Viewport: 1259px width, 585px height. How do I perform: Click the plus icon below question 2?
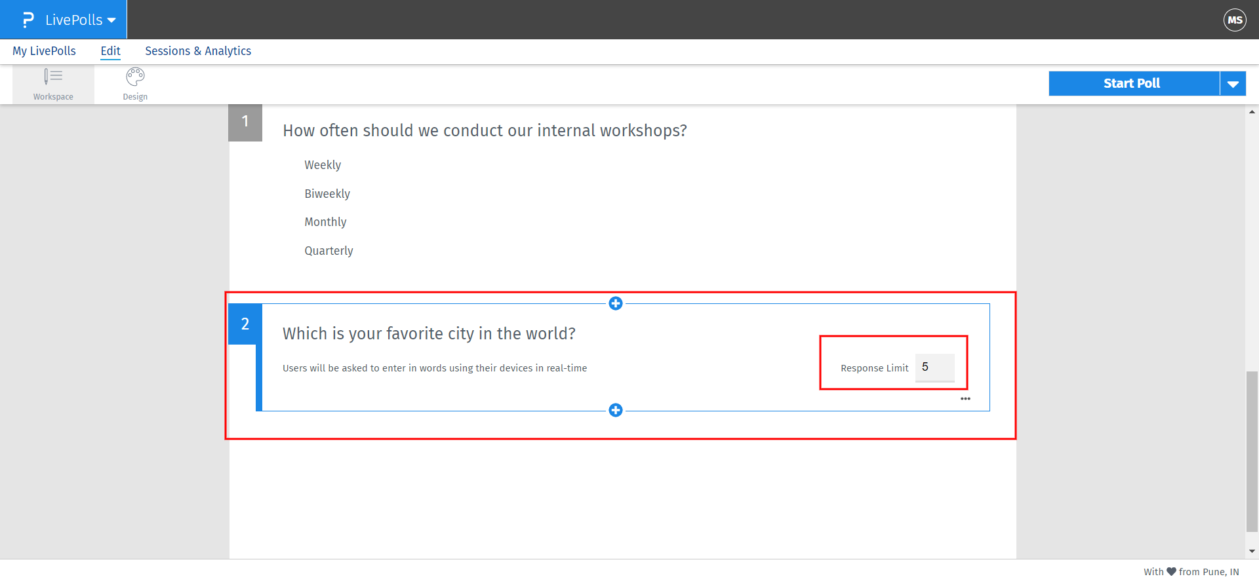coord(615,410)
